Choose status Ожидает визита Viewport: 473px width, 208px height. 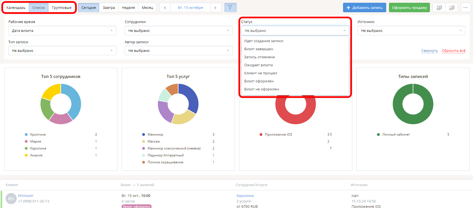click(x=295, y=65)
